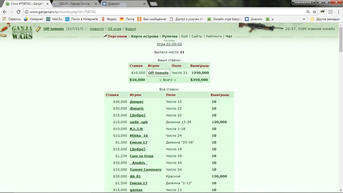Open the Интернет bookmark
The width and height of the screenshot is (343, 193).
pos(34,19)
